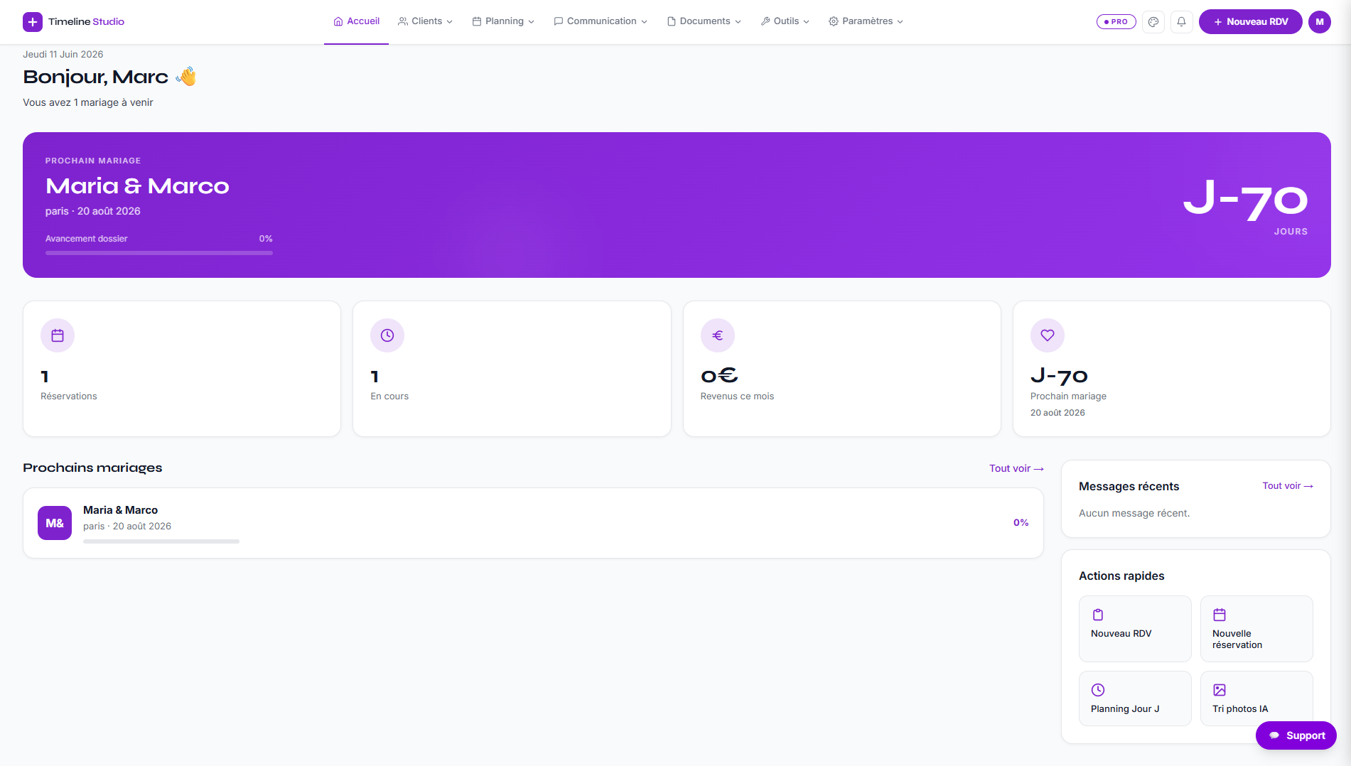Click the En cours clock icon
Image resolution: width=1351 pixels, height=766 pixels.
pyautogui.click(x=387, y=335)
